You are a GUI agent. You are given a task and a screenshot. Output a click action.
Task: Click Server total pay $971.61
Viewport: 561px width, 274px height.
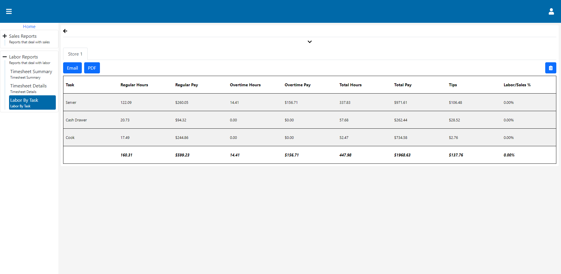coord(401,102)
